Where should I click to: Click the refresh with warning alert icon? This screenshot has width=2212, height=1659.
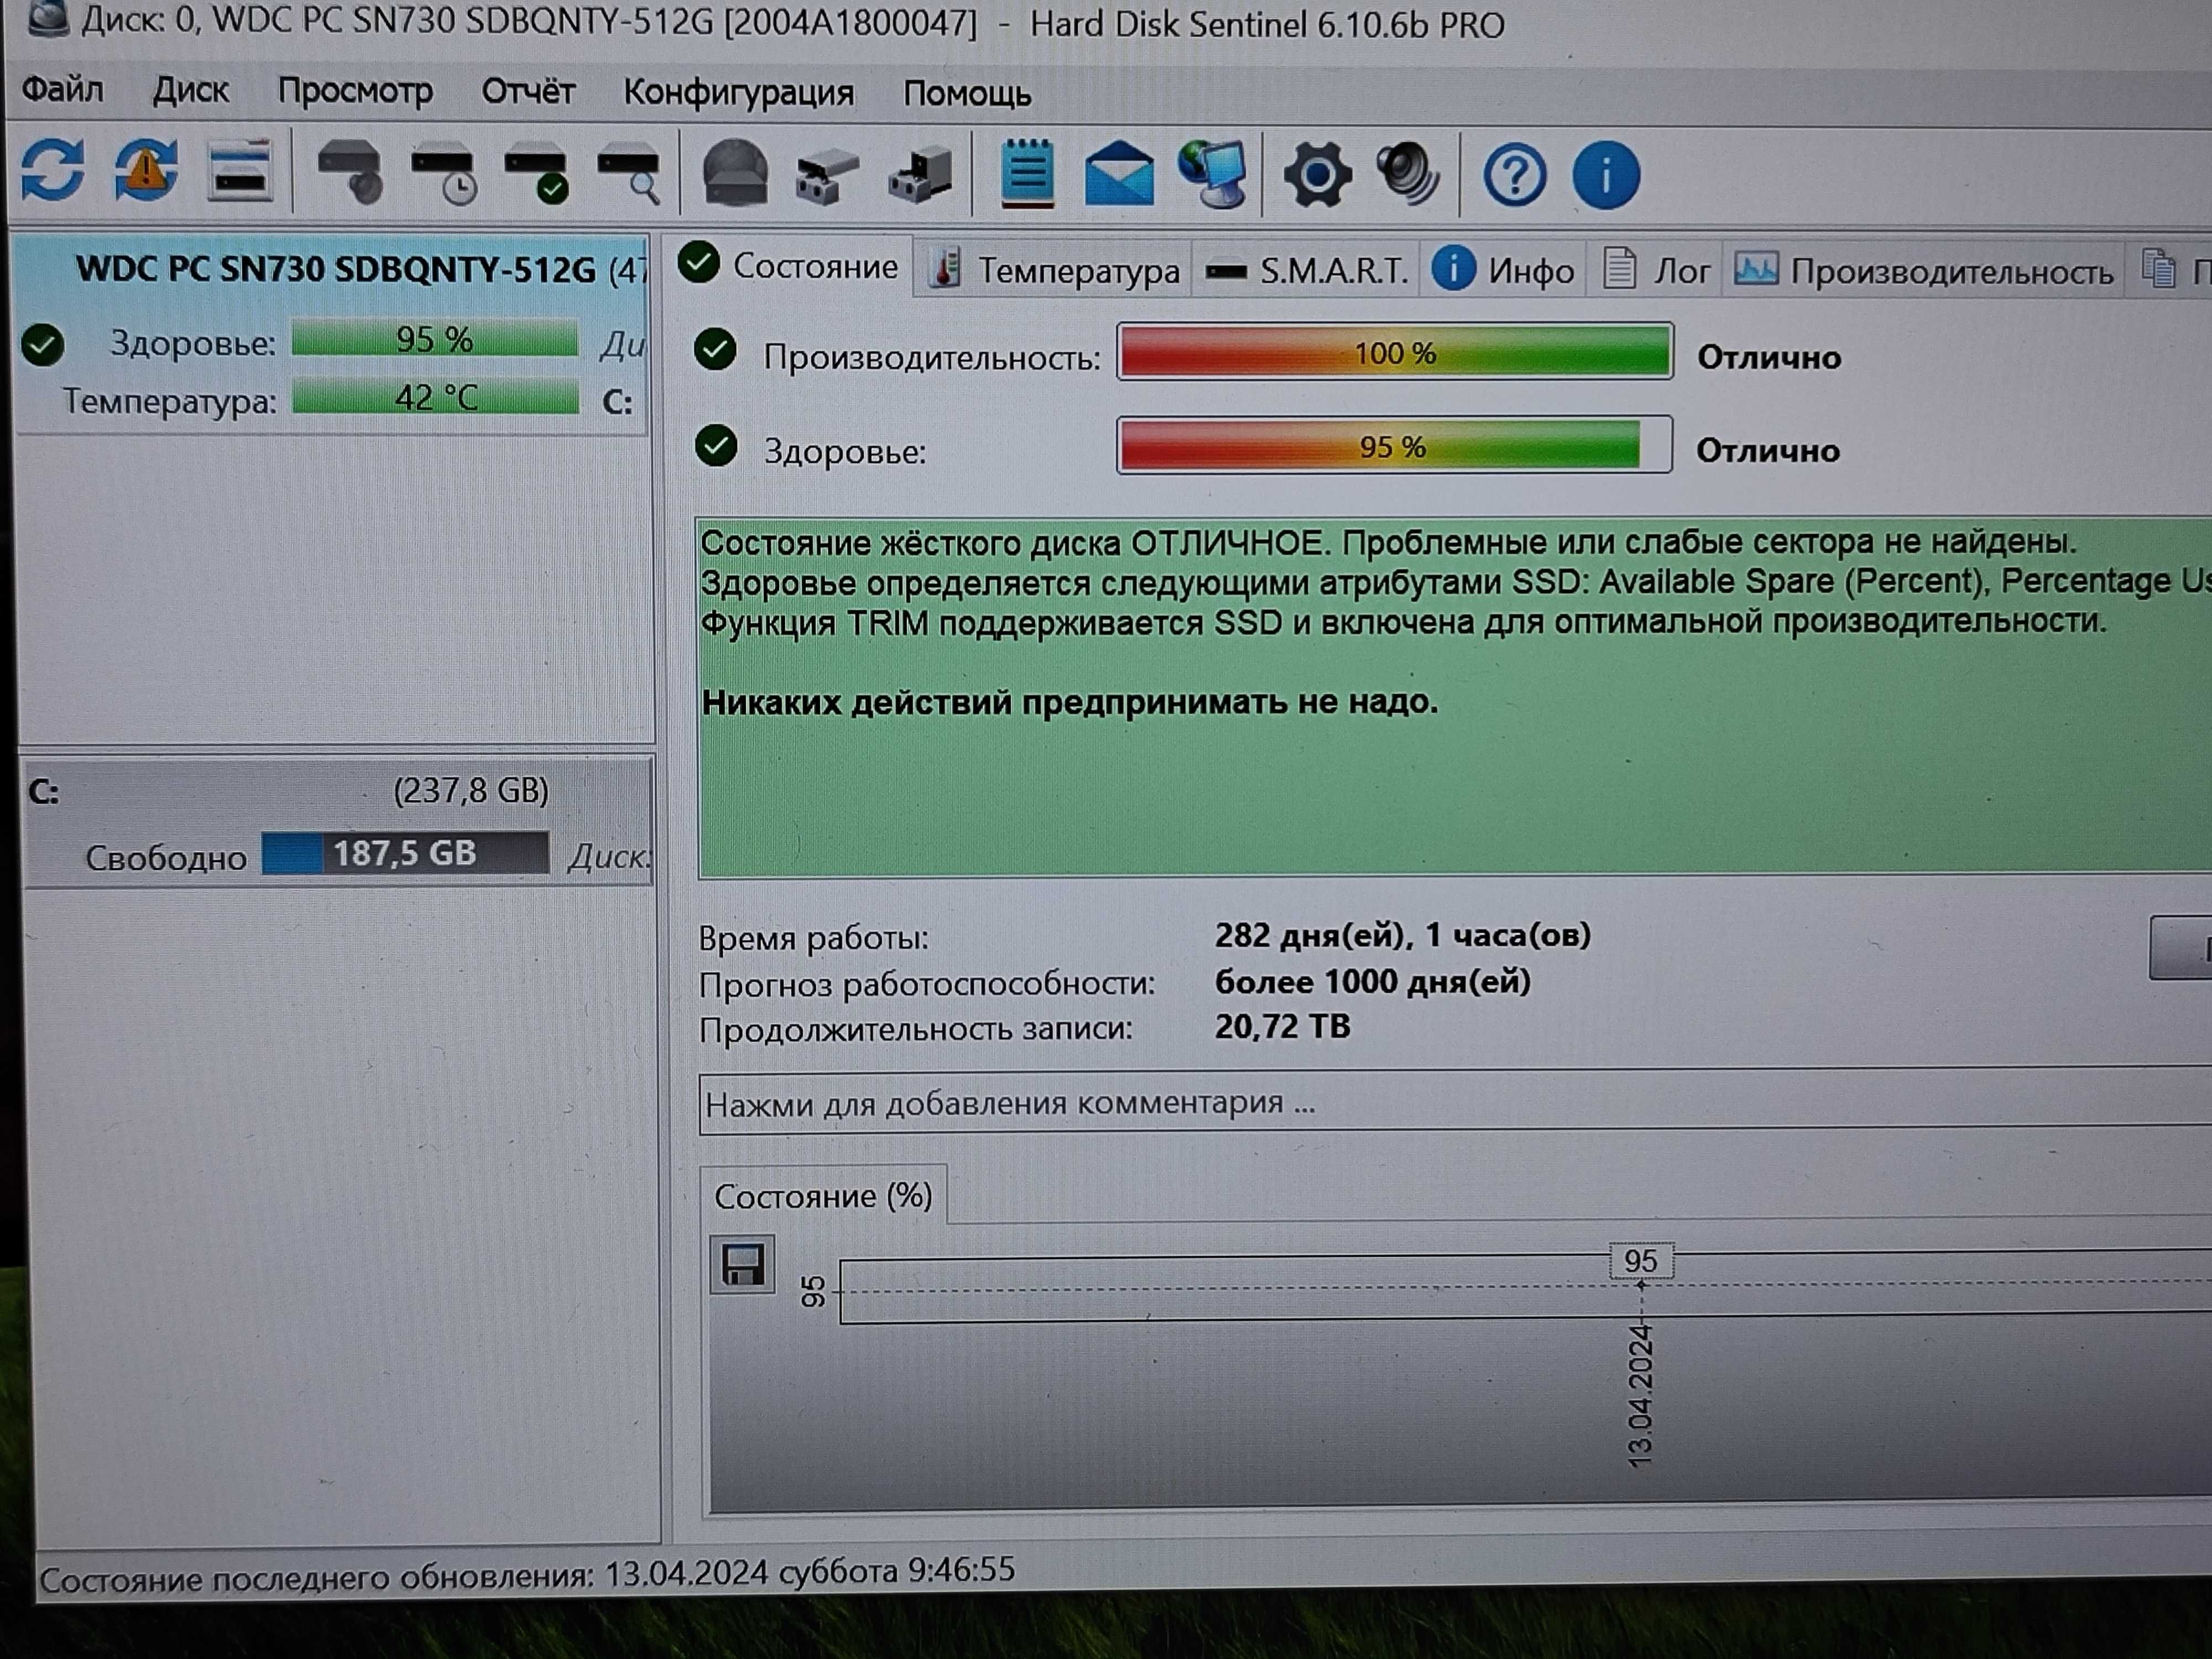tap(146, 170)
